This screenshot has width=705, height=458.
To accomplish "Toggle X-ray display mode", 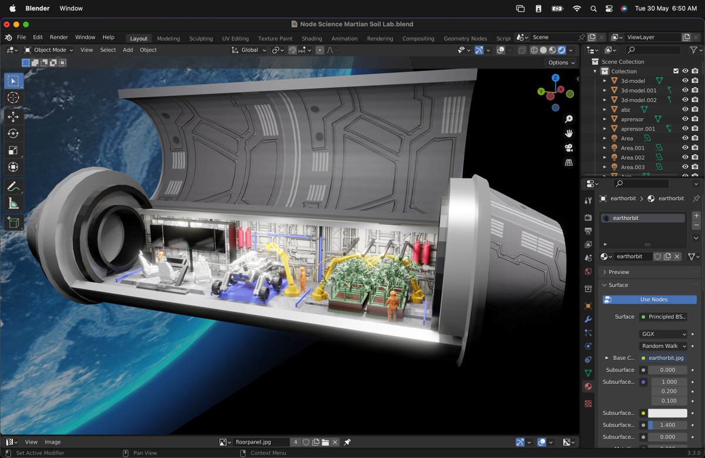I will [x=522, y=50].
